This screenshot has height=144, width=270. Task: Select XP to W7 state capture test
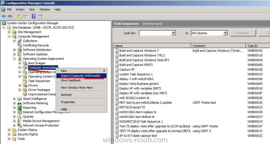138,136
